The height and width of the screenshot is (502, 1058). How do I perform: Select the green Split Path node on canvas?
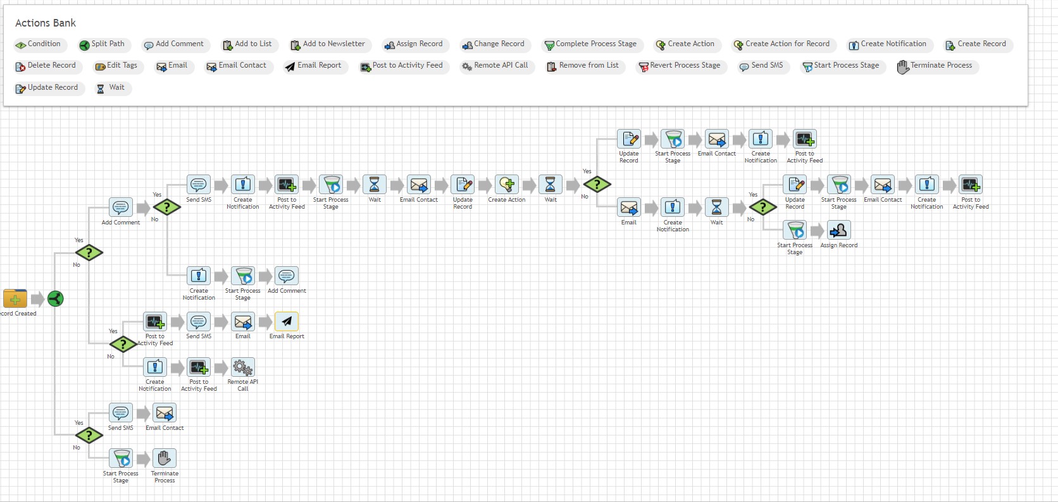(56, 298)
